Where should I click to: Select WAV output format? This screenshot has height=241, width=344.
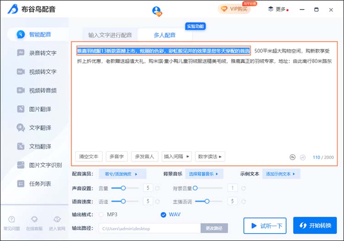point(164,214)
